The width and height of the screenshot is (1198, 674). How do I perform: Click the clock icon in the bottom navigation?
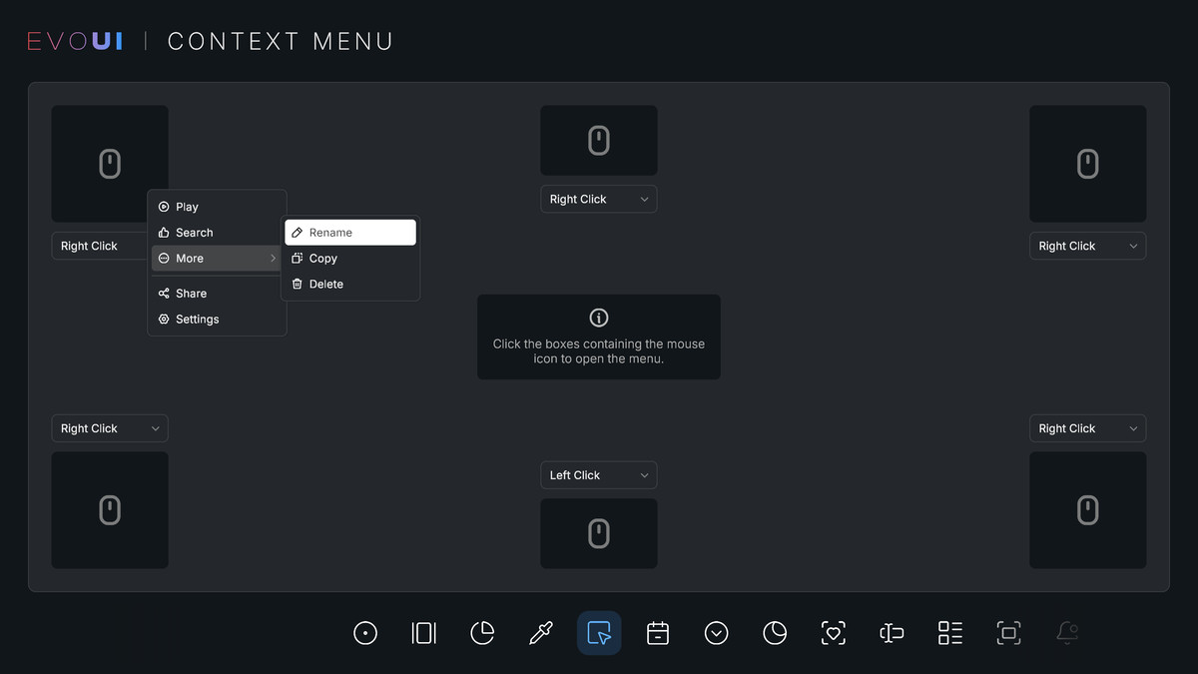(775, 632)
